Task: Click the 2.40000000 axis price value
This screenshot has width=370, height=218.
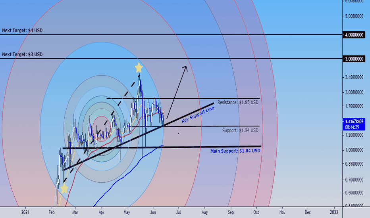Action: click(354, 77)
